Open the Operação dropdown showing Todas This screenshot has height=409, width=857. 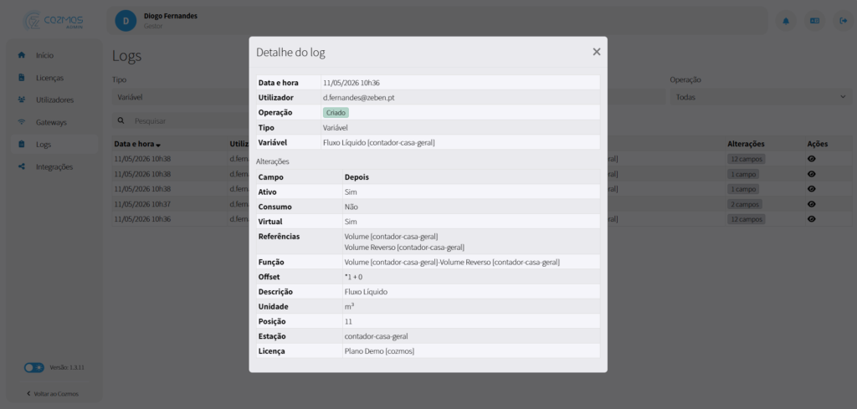(x=761, y=97)
